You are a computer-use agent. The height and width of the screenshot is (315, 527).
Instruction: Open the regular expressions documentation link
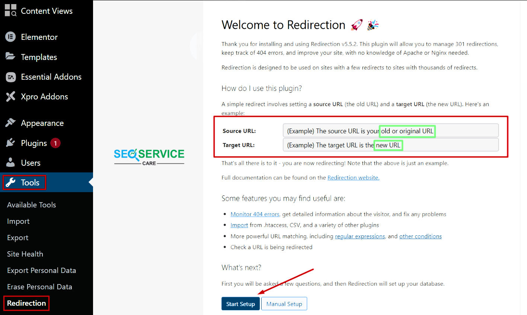(360, 236)
